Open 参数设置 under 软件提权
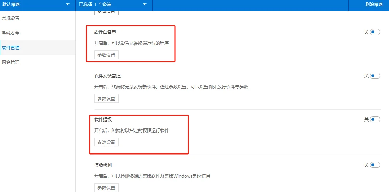 click(x=107, y=142)
